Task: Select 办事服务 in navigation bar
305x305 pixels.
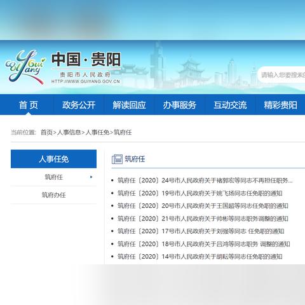Action: click(179, 105)
